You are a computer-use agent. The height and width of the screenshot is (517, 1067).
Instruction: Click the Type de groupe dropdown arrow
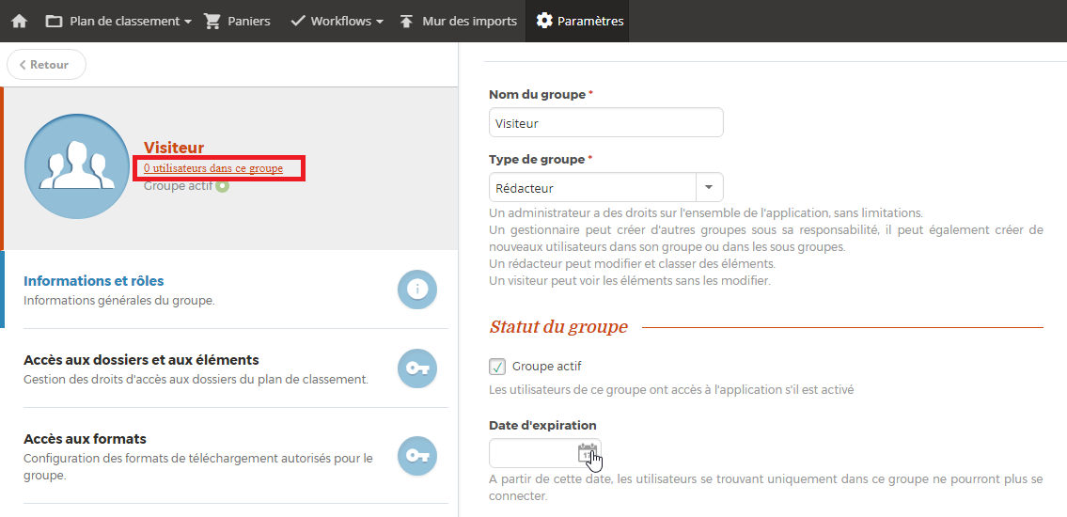tap(709, 187)
